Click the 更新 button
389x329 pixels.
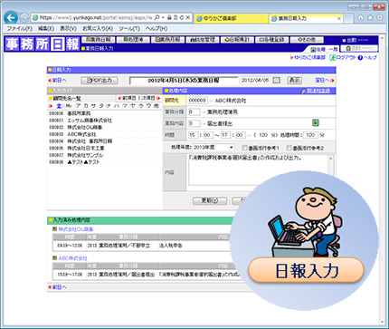coord(210,200)
